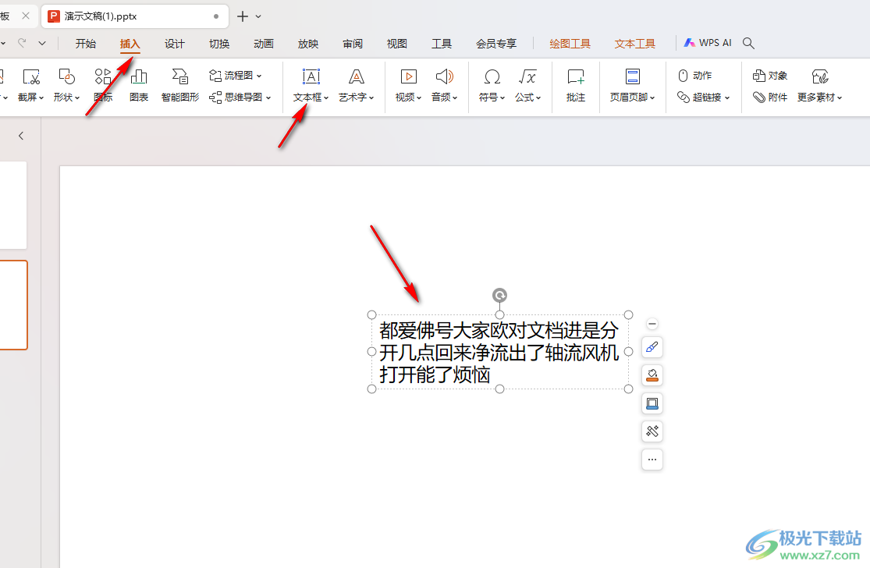870x568 pixels.
Task: Add an 动作 action
Action: click(x=694, y=76)
